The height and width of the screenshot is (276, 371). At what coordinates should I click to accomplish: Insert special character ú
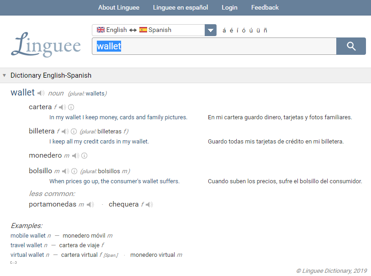[x=251, y=30]
